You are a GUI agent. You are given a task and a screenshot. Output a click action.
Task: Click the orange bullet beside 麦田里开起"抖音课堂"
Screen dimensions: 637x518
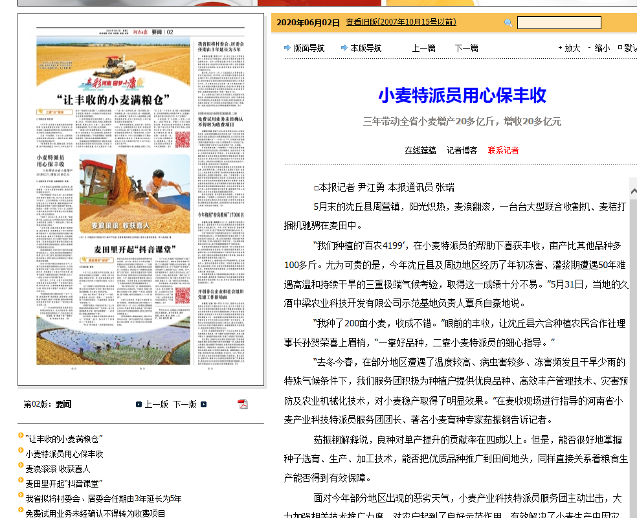21,480
